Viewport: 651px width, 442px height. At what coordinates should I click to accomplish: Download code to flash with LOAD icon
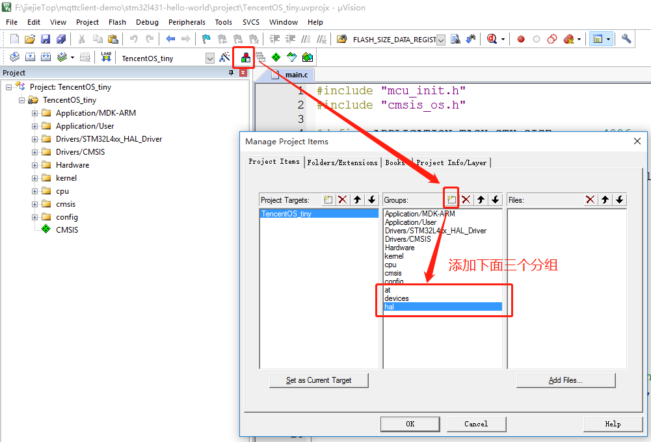(x=106, y=57)
